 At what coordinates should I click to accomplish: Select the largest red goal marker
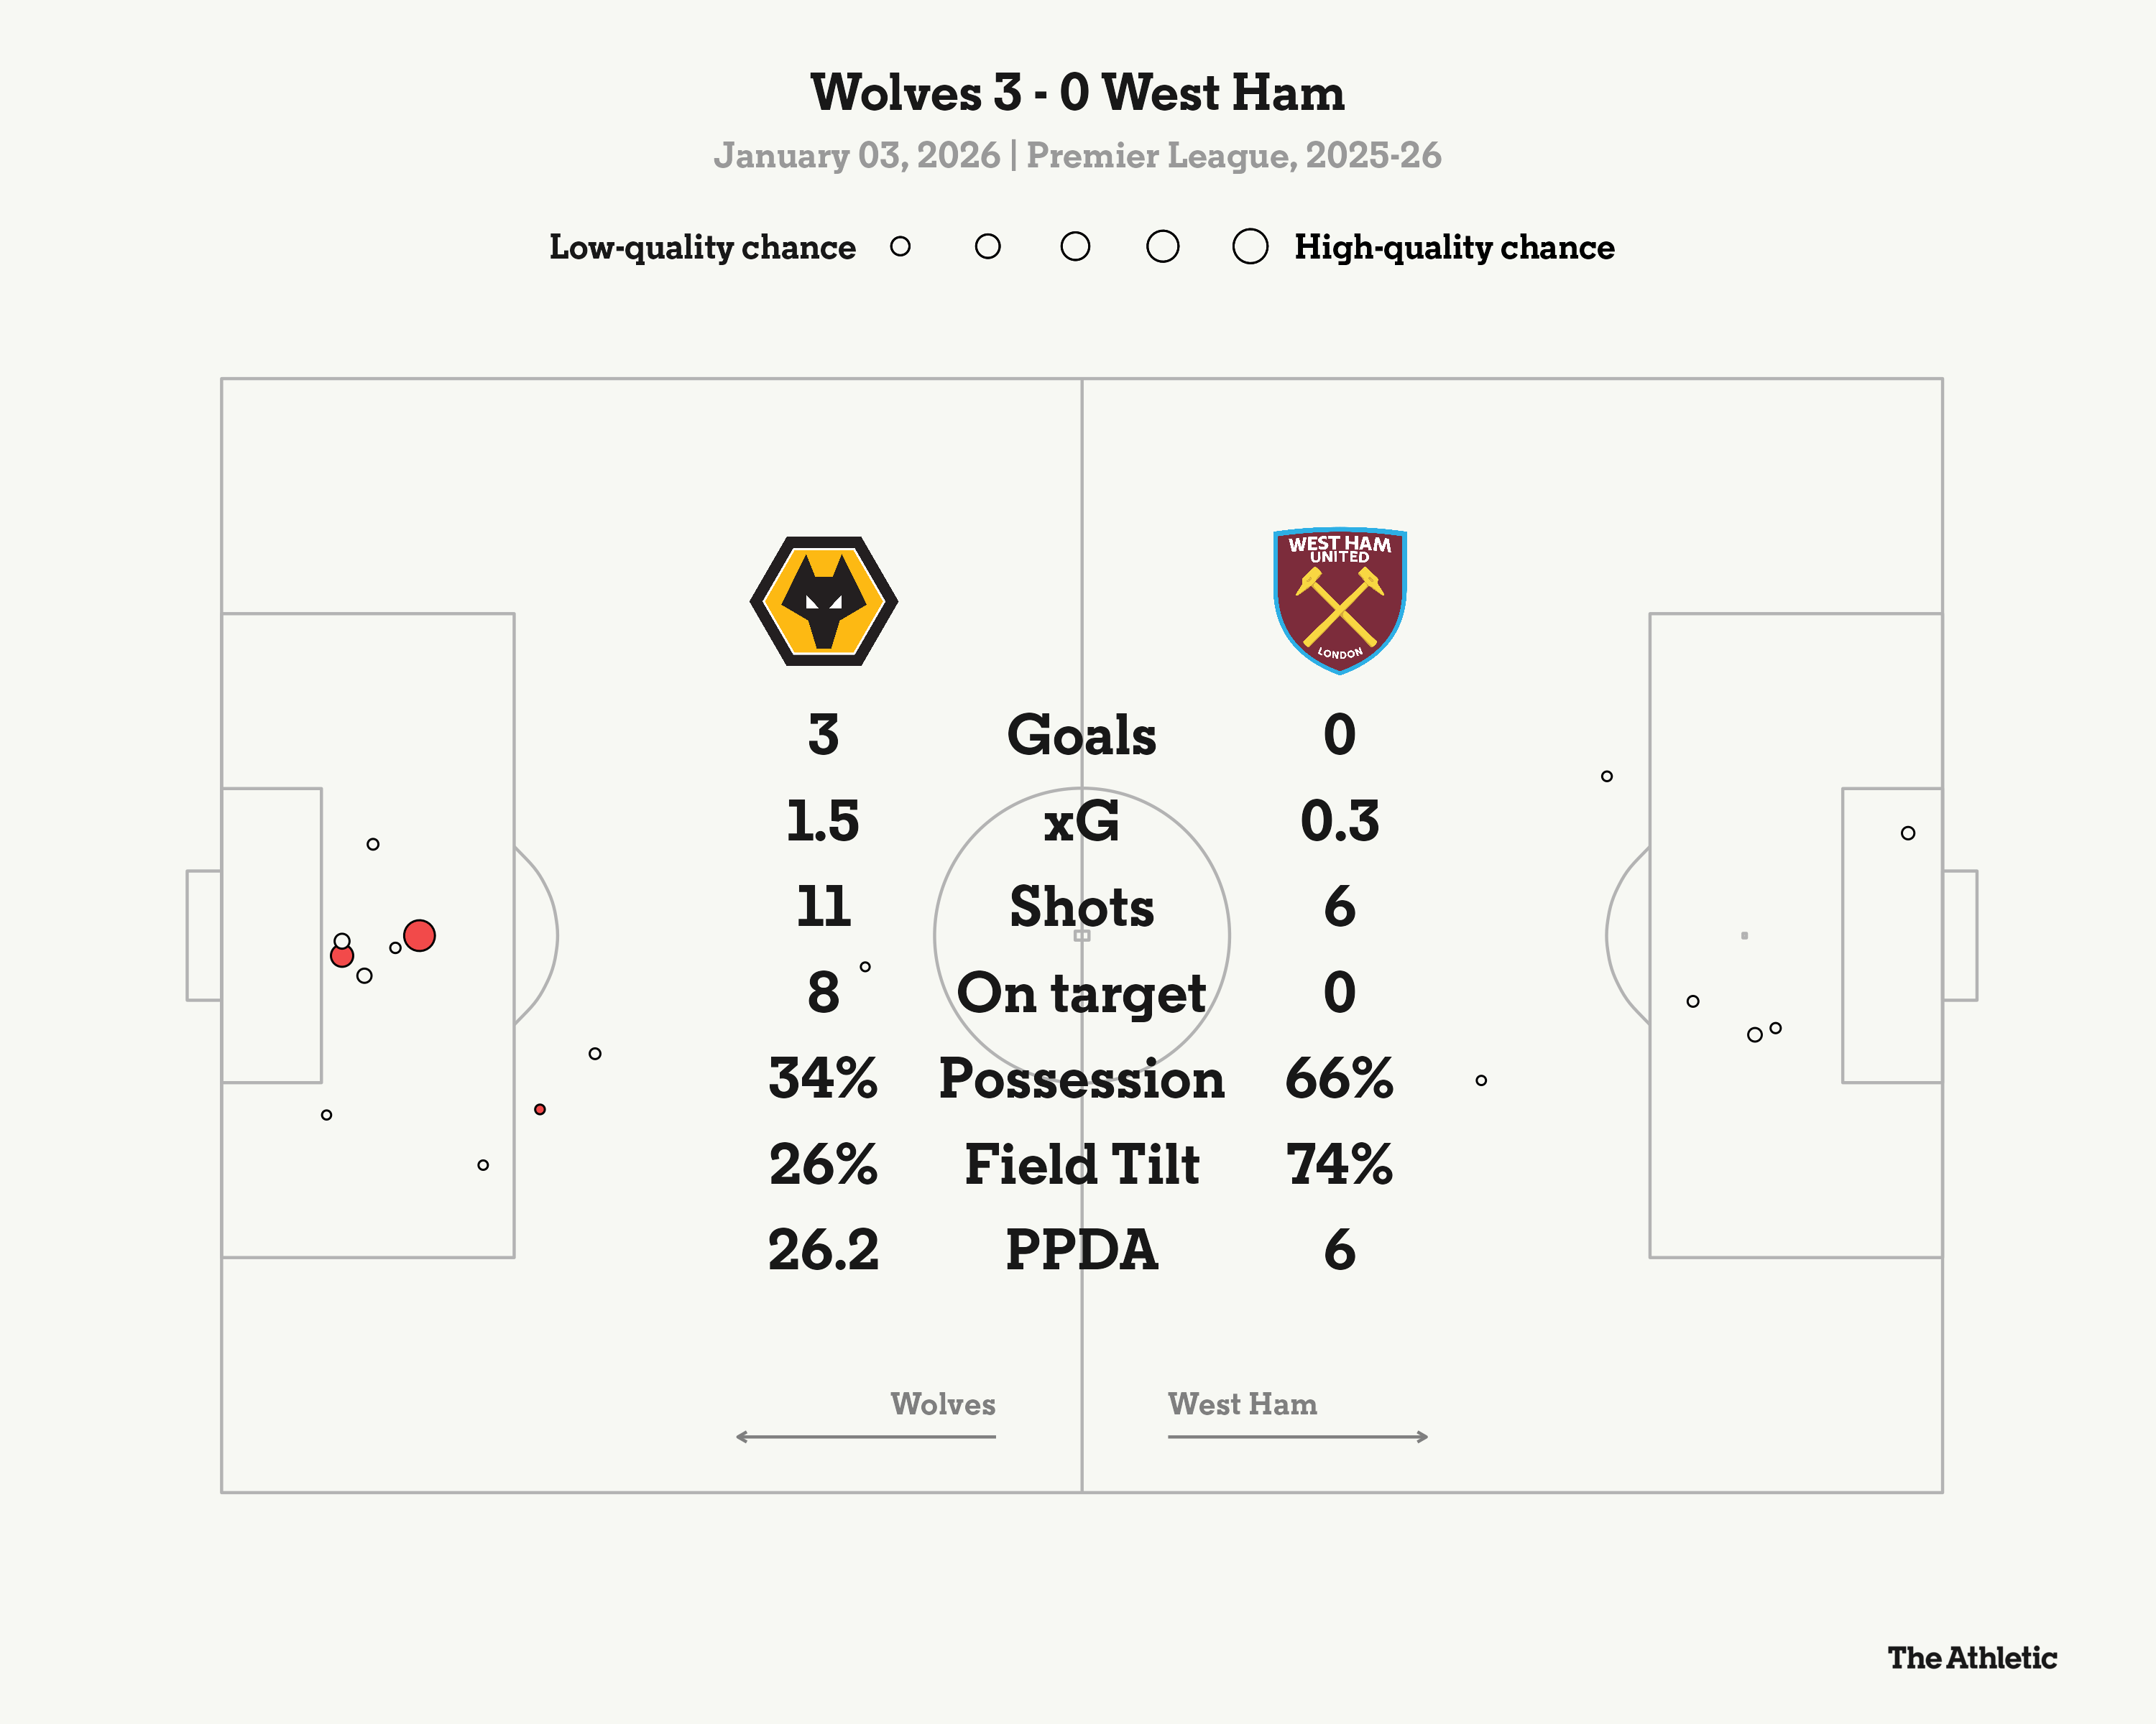point(419,935)
